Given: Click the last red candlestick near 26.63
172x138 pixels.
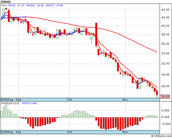Looking at the screenshot, I should coord(157,93).
